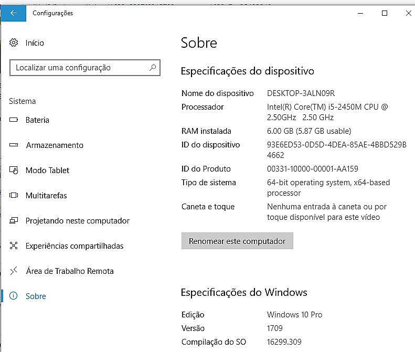Image resolution: width=415 pixels, height=352 pixels.
Task: Open Experiências compartilhadas section
Action: click(75, 246)
